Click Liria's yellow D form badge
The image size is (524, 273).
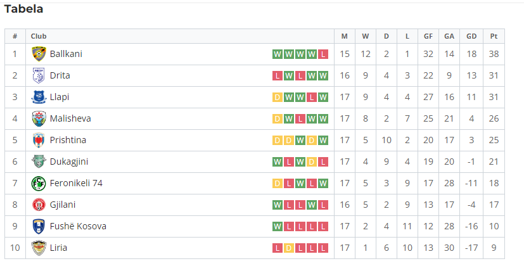tap(289, 248)
